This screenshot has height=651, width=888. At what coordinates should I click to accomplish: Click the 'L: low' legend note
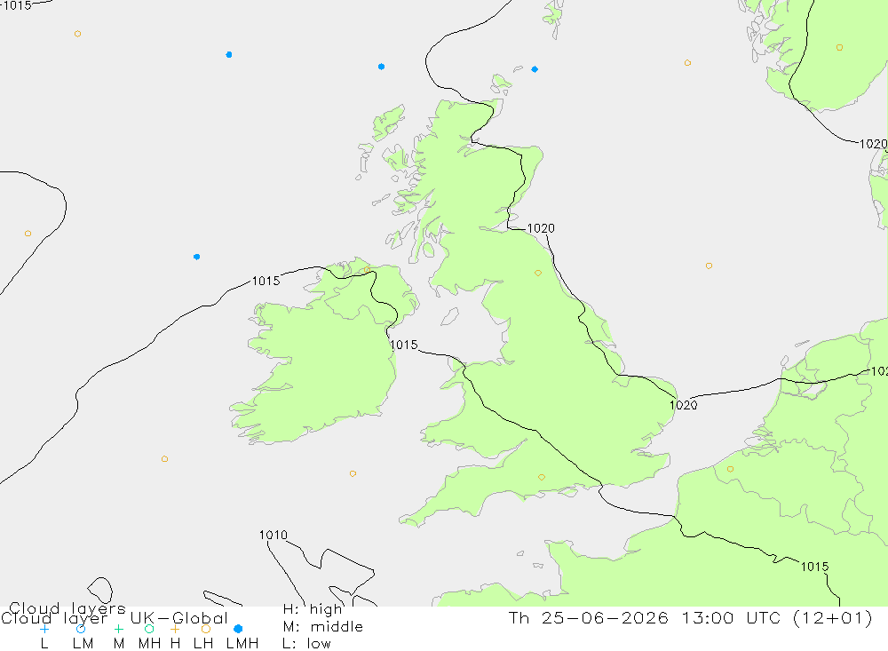click(306, 644)
